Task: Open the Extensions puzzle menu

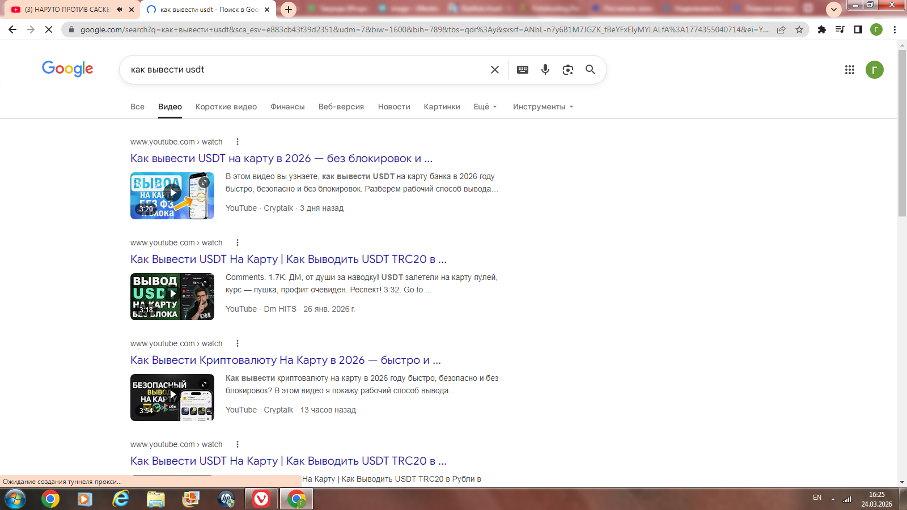Action: [x=822, y=29]
